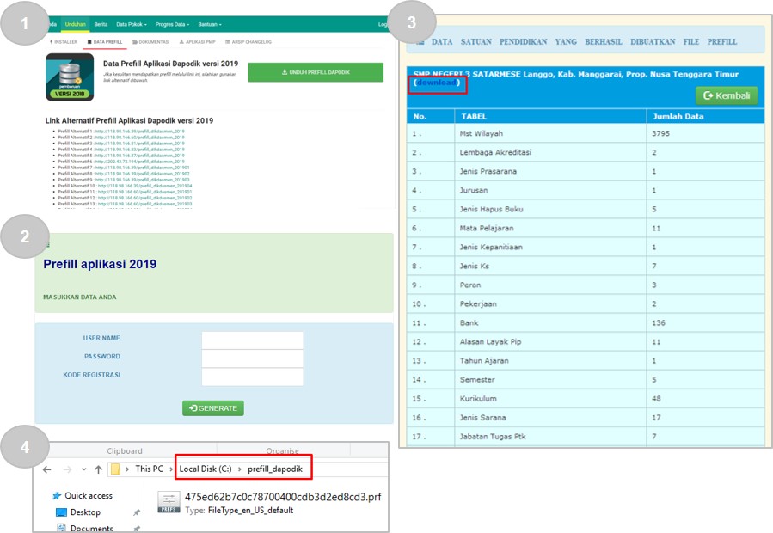773x533 pixels.
Task: Click the GENERATE button
Action: [213, 408]
